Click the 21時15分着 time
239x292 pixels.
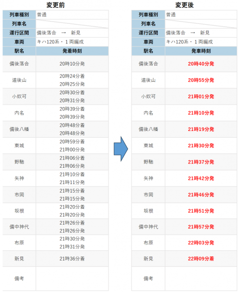tap(72, 191)
